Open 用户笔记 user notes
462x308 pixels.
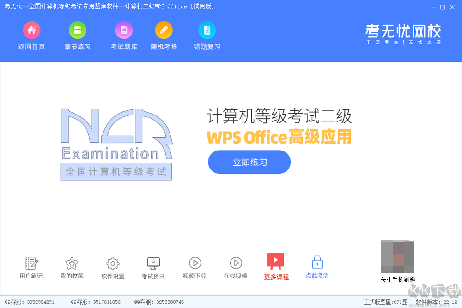pyautogui.click(x=31, y=266)
